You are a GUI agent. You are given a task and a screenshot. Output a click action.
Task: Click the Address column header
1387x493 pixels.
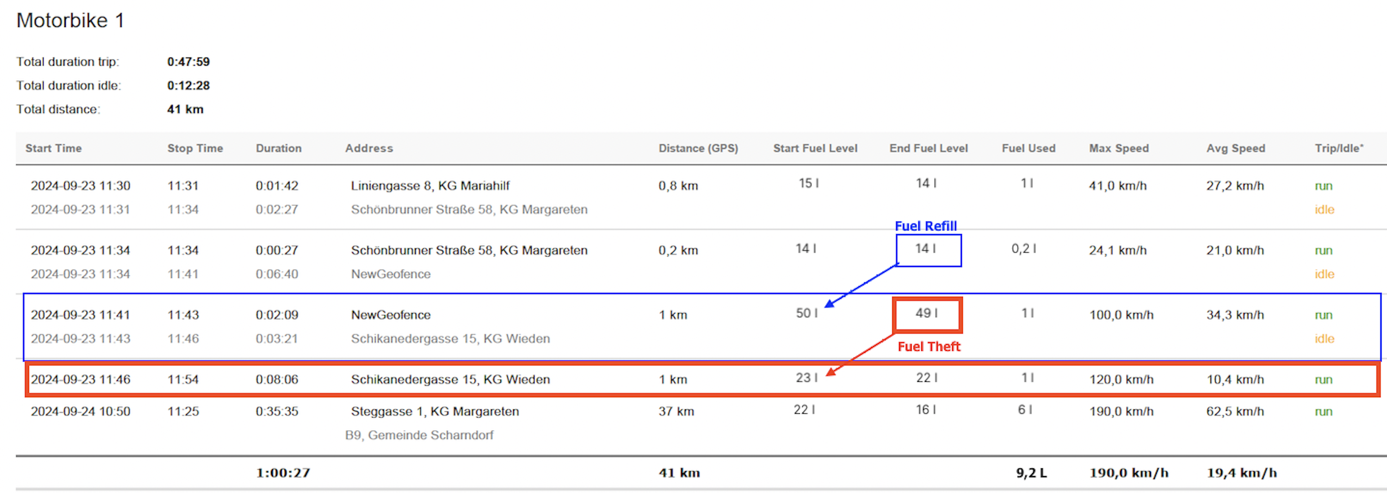tap(369, 148)
